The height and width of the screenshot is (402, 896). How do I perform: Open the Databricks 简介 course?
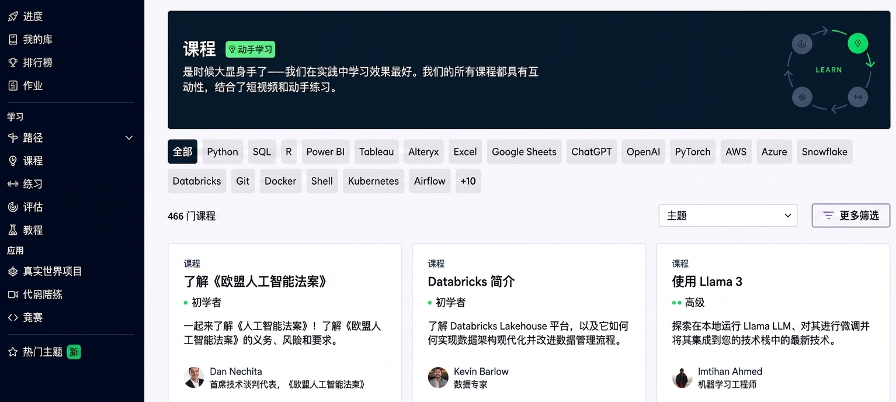(x=471, y=282)
